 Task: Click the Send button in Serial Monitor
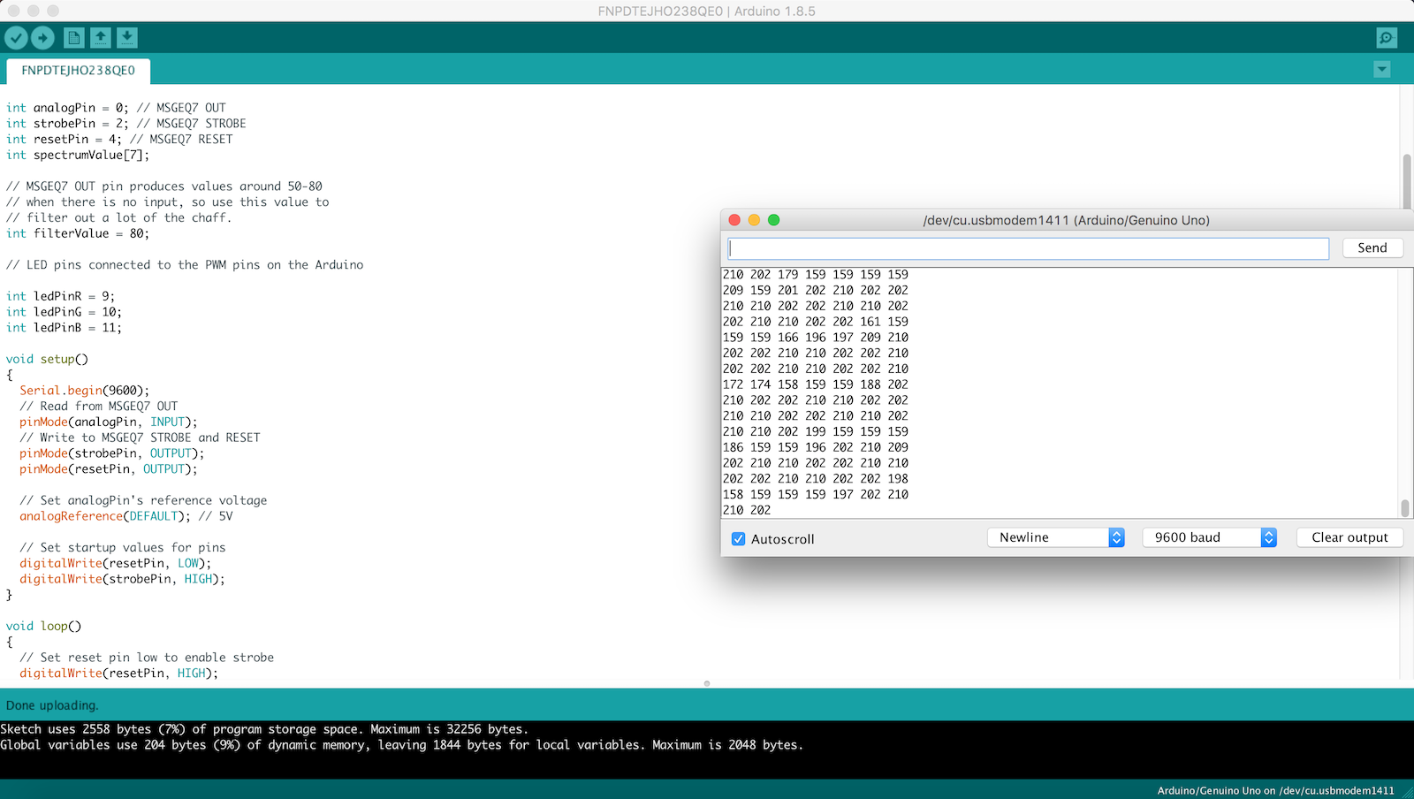1372,248
